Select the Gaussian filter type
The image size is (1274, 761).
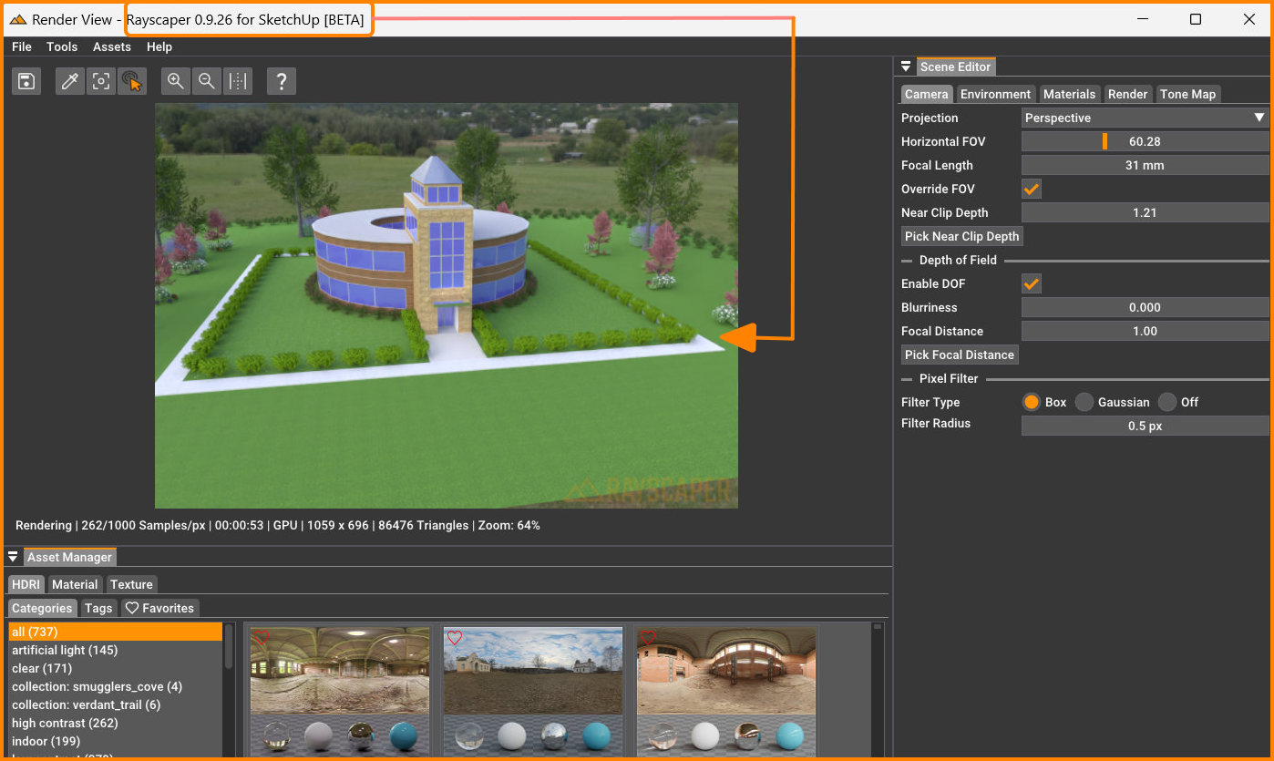tap(1084, 402)
